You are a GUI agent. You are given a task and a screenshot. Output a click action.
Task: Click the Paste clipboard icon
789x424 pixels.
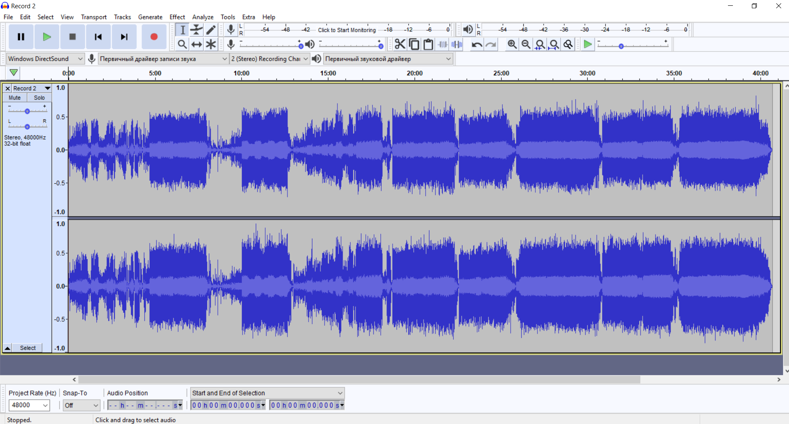pos(428,44)
